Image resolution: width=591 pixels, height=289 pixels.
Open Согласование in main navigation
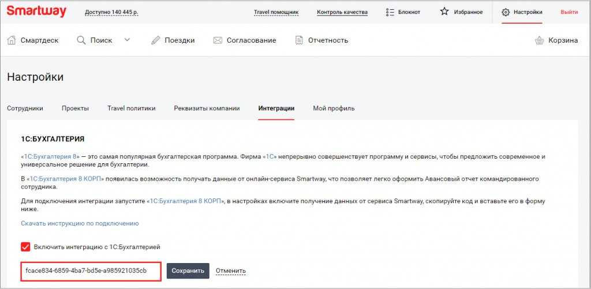[252, 40]
